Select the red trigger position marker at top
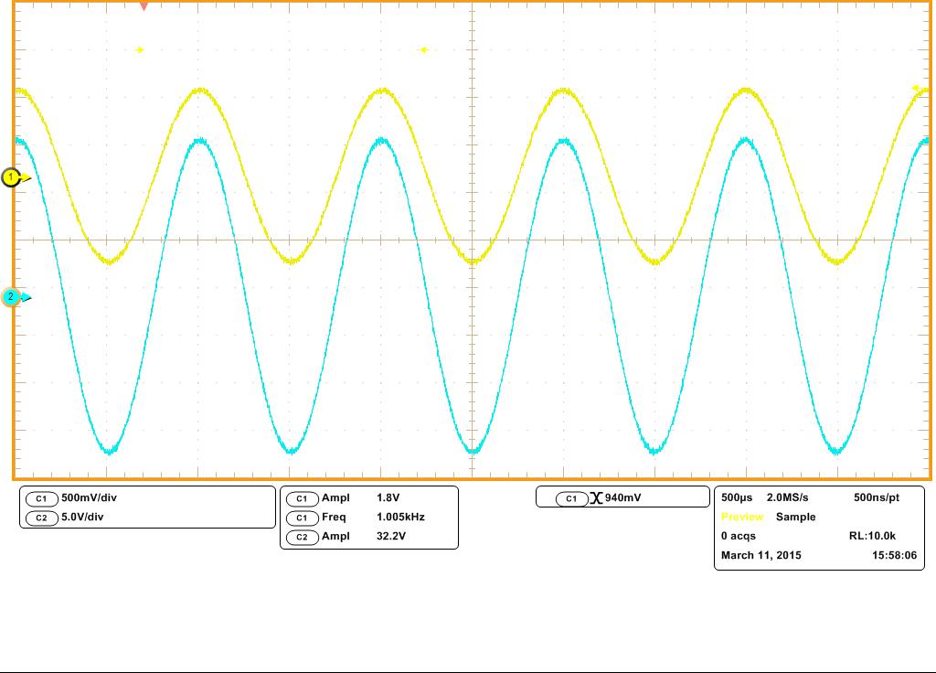Screen dimensions: 936x673 coord(144,6)
